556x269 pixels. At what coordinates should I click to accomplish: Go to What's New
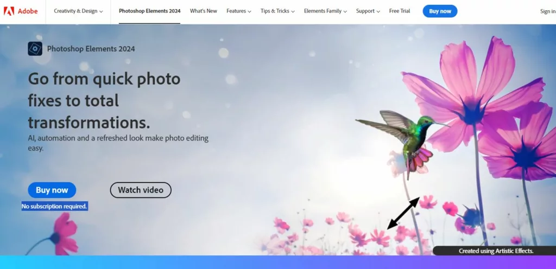204,11
